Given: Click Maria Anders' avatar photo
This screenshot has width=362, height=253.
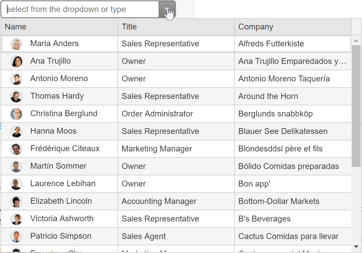Looking at the screenshot, I should tap(16, 44).
